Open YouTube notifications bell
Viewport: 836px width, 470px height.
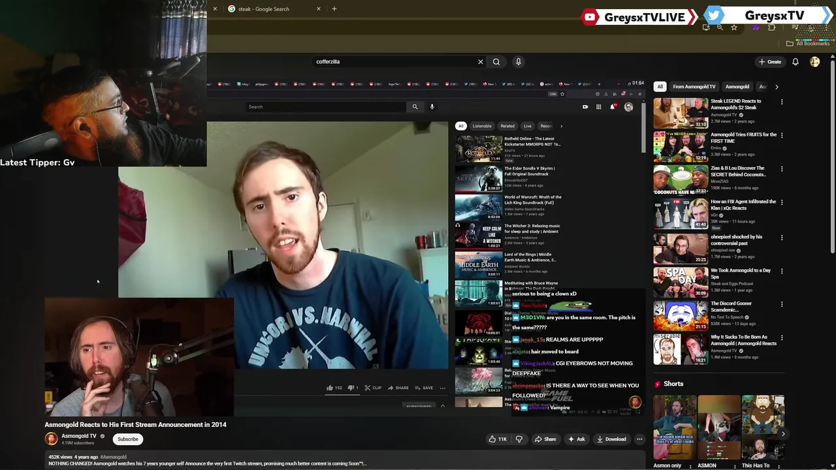(x=796, y=62)
